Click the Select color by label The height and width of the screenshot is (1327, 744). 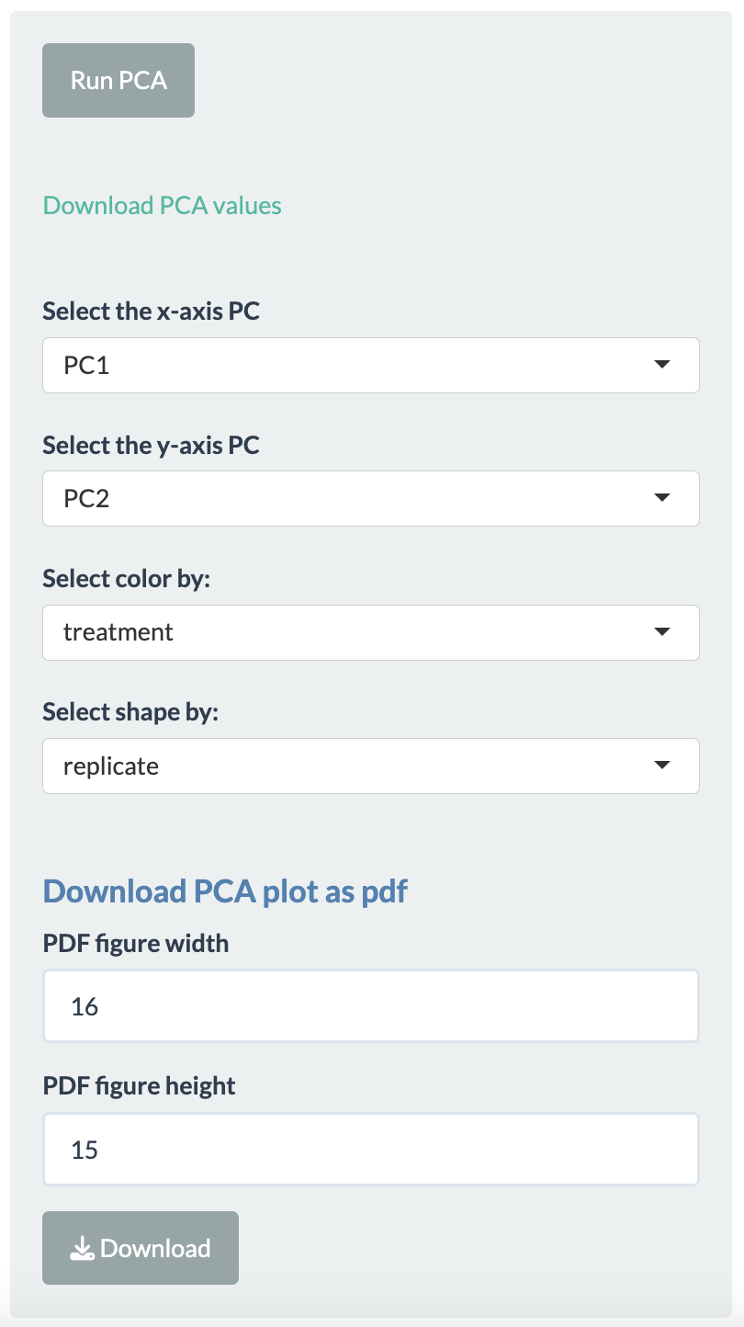pyautogui.click(x=127, y=579)
